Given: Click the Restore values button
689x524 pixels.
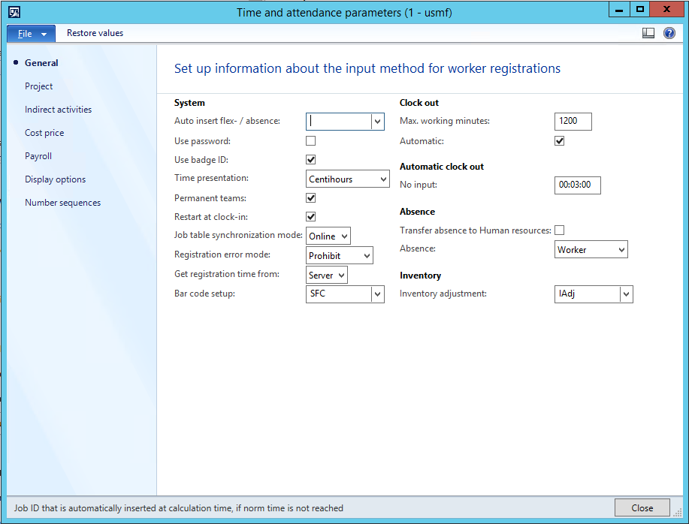Looking at the screenshot, I should click(x=95, y=33).
